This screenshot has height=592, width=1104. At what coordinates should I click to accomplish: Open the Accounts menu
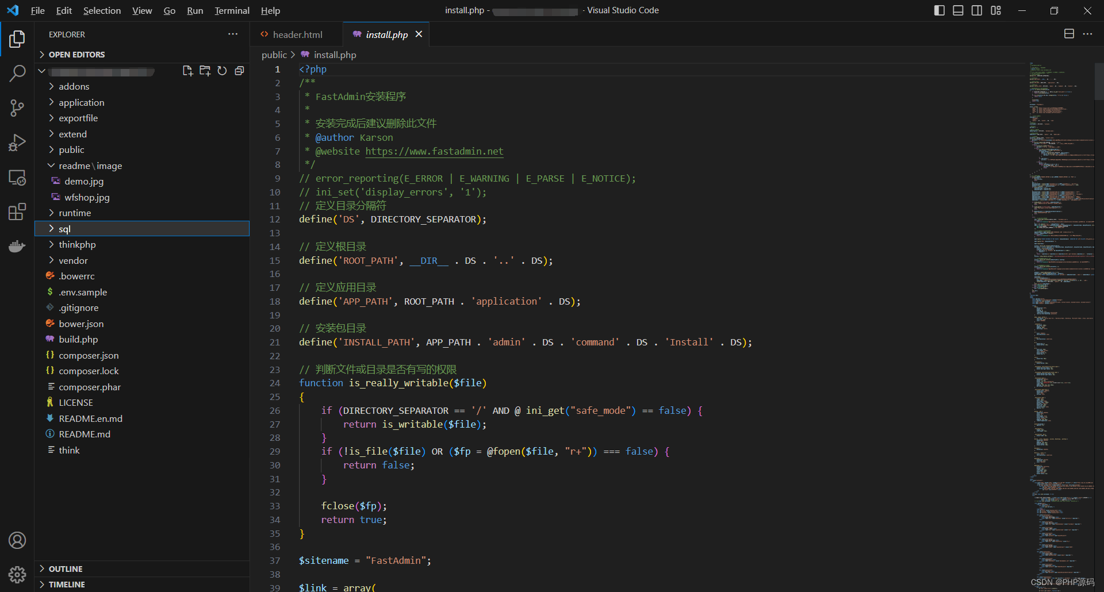[17, 540]
